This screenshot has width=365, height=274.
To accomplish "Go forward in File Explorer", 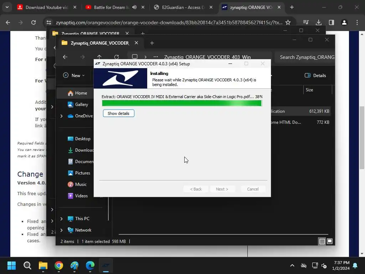I will (x=82, y=57).
